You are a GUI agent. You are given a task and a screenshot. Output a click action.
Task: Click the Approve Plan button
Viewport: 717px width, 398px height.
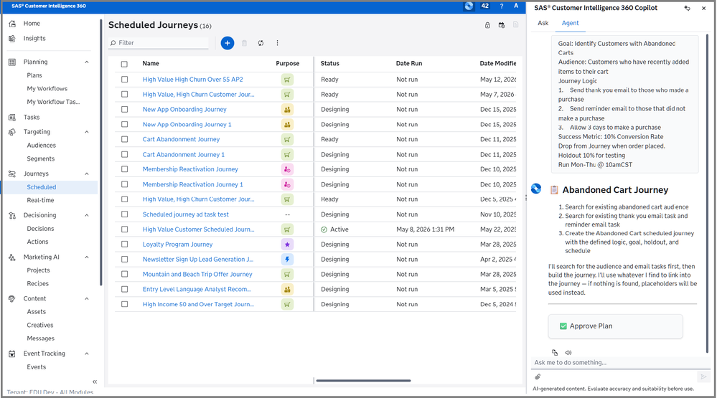[615, 326]
